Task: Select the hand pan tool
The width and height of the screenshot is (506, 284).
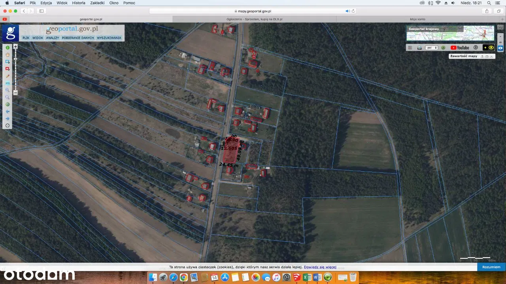Action: click(x=8, y=55)
